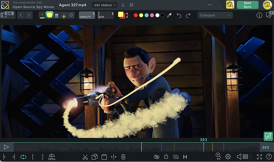Redo the last stroke
The height and width of the screenshot is (162, 274).
(x=188, y=16)
